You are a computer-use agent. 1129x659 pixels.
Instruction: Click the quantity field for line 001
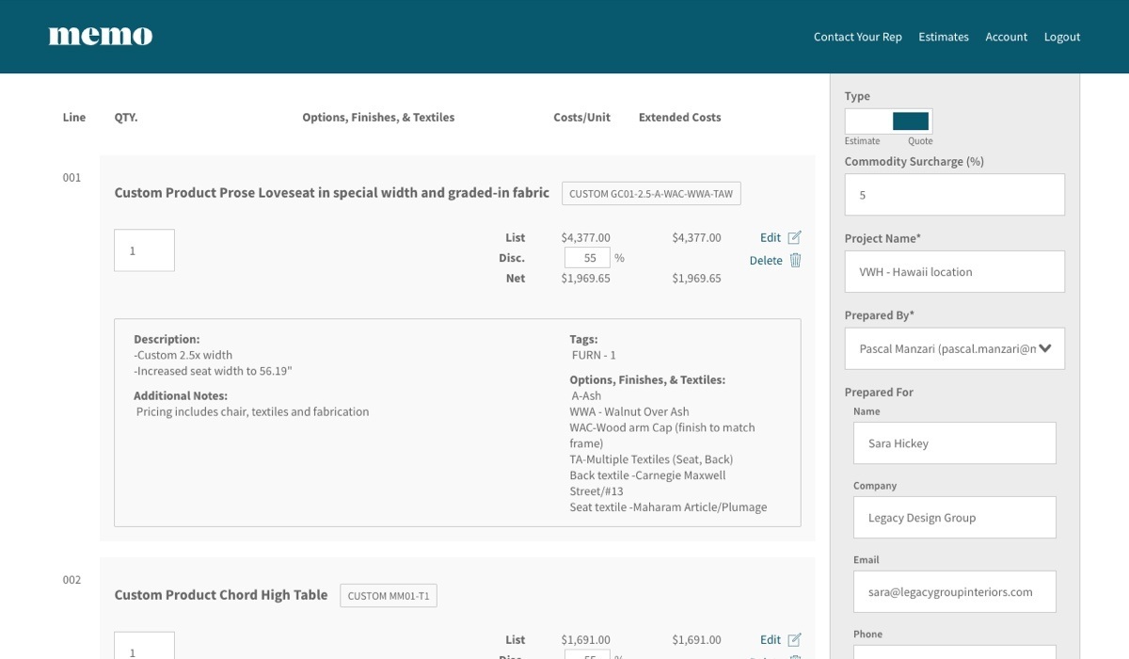tap(144, 250)
